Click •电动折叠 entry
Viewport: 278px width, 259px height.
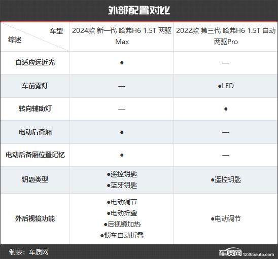(x=122, y=213)
